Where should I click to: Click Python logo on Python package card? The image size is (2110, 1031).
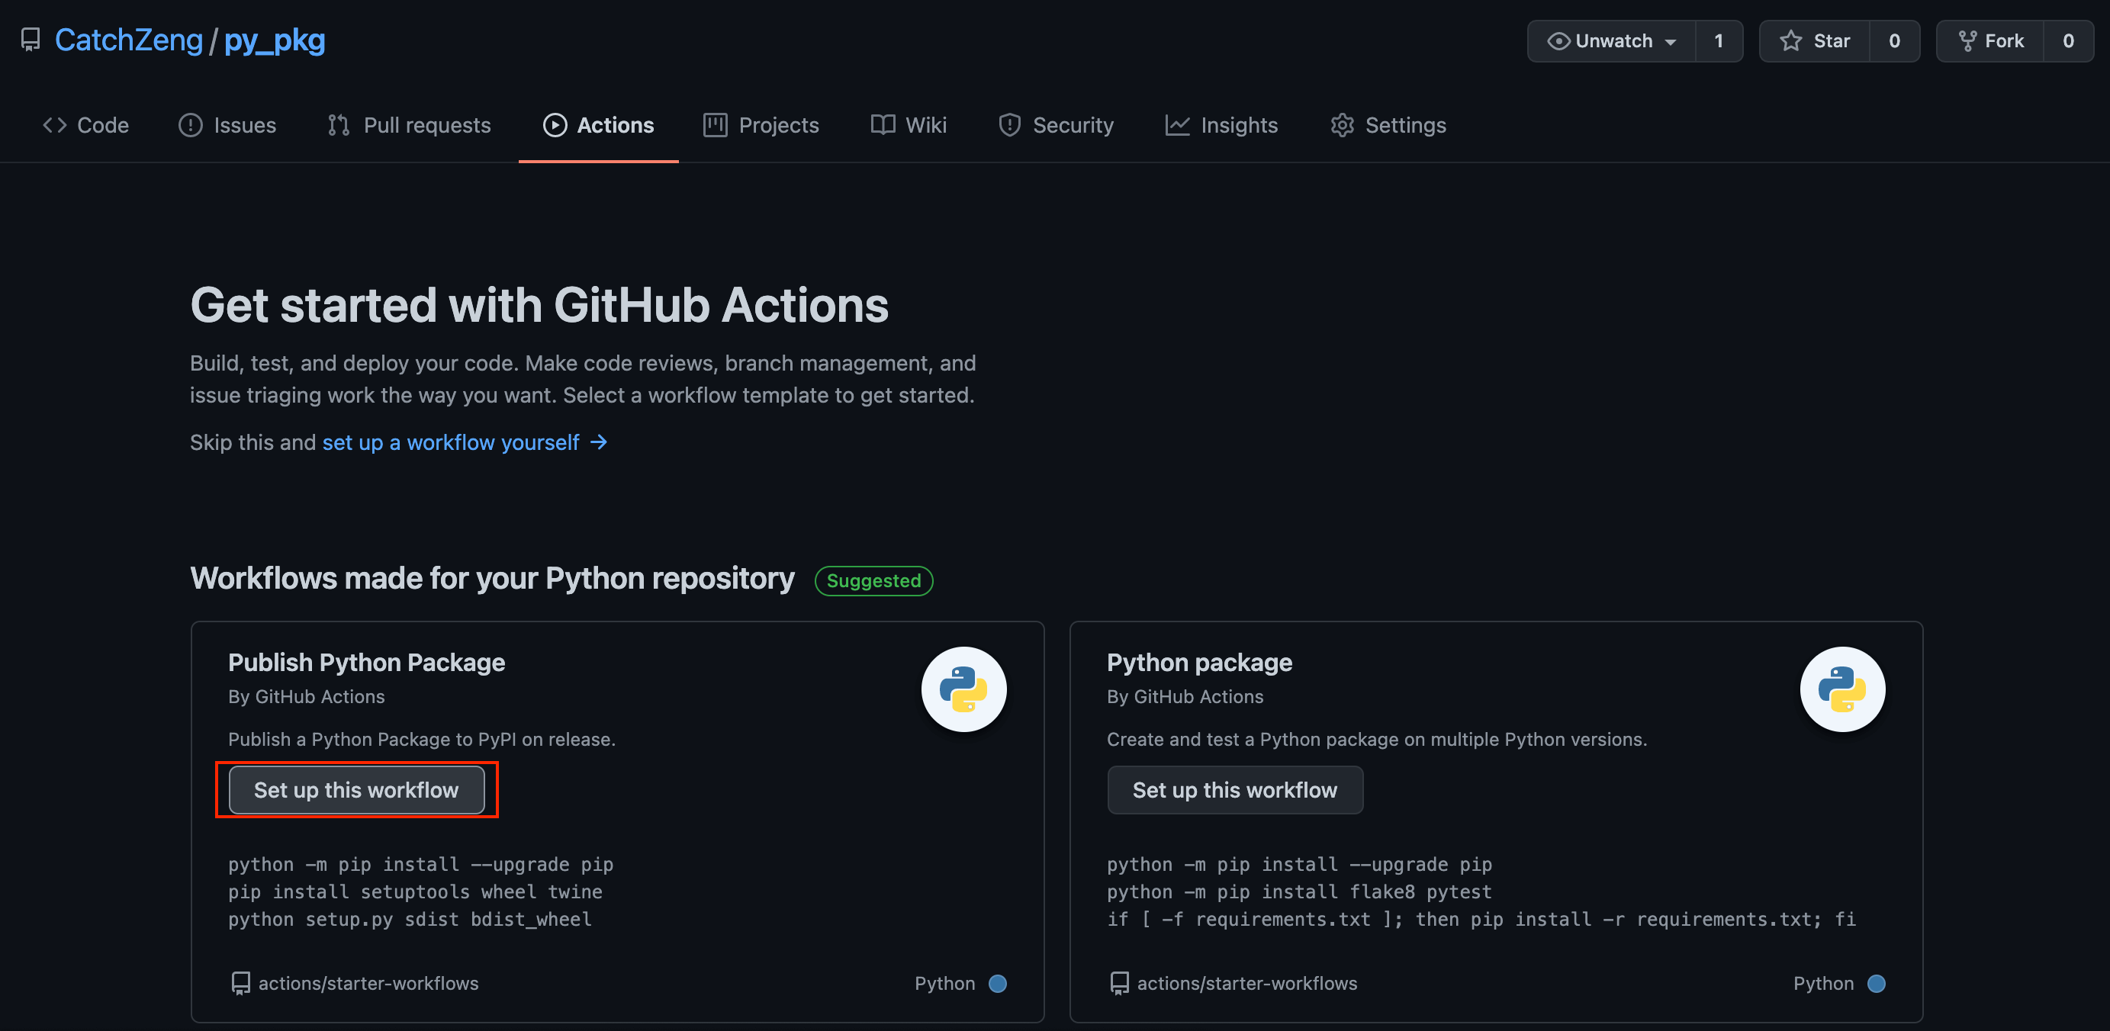pos(1842,689)
